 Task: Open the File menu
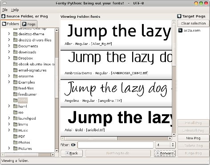point(5,10)
